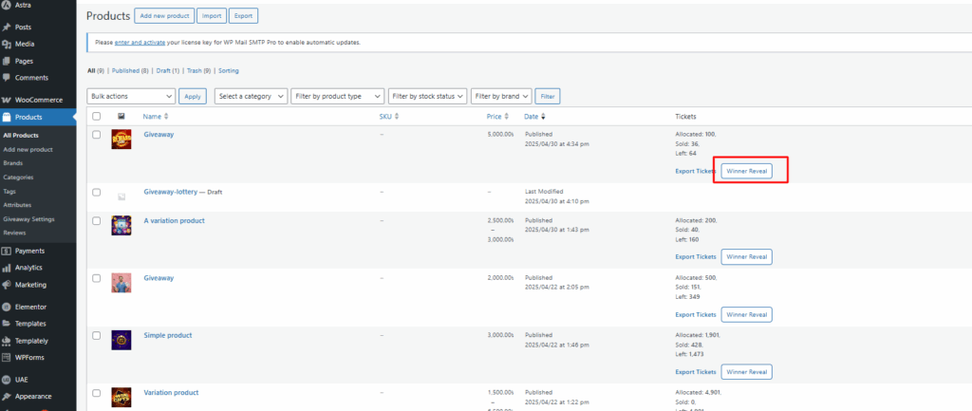Click the Simple product thumbnail image

121,340
